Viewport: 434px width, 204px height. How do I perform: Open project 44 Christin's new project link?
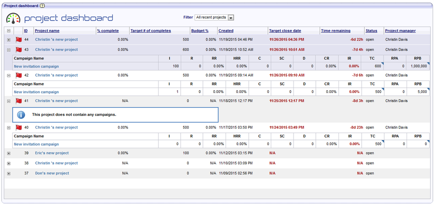click(x=56, y=40)
